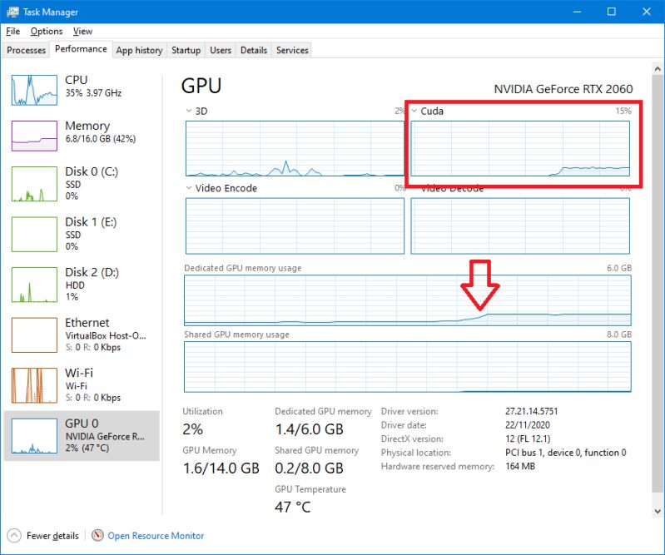
Task: Click the Shared GPU memory usage graph
Action: click(x=408, y=367)
